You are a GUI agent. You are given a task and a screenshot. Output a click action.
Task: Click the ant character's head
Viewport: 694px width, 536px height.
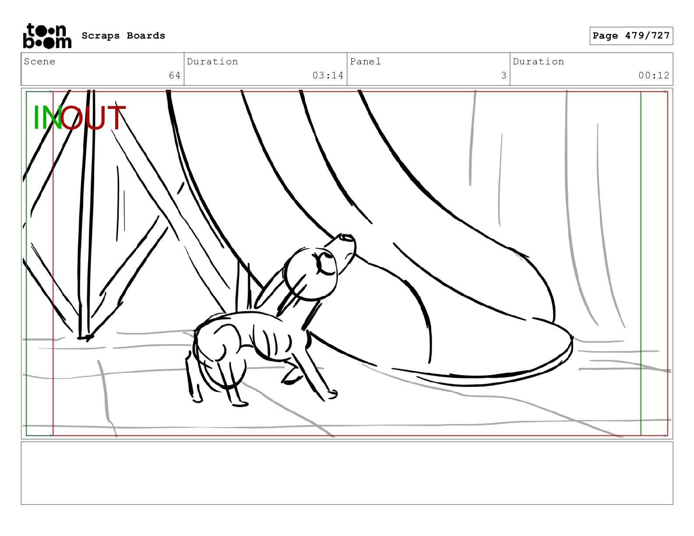[312, 274]
